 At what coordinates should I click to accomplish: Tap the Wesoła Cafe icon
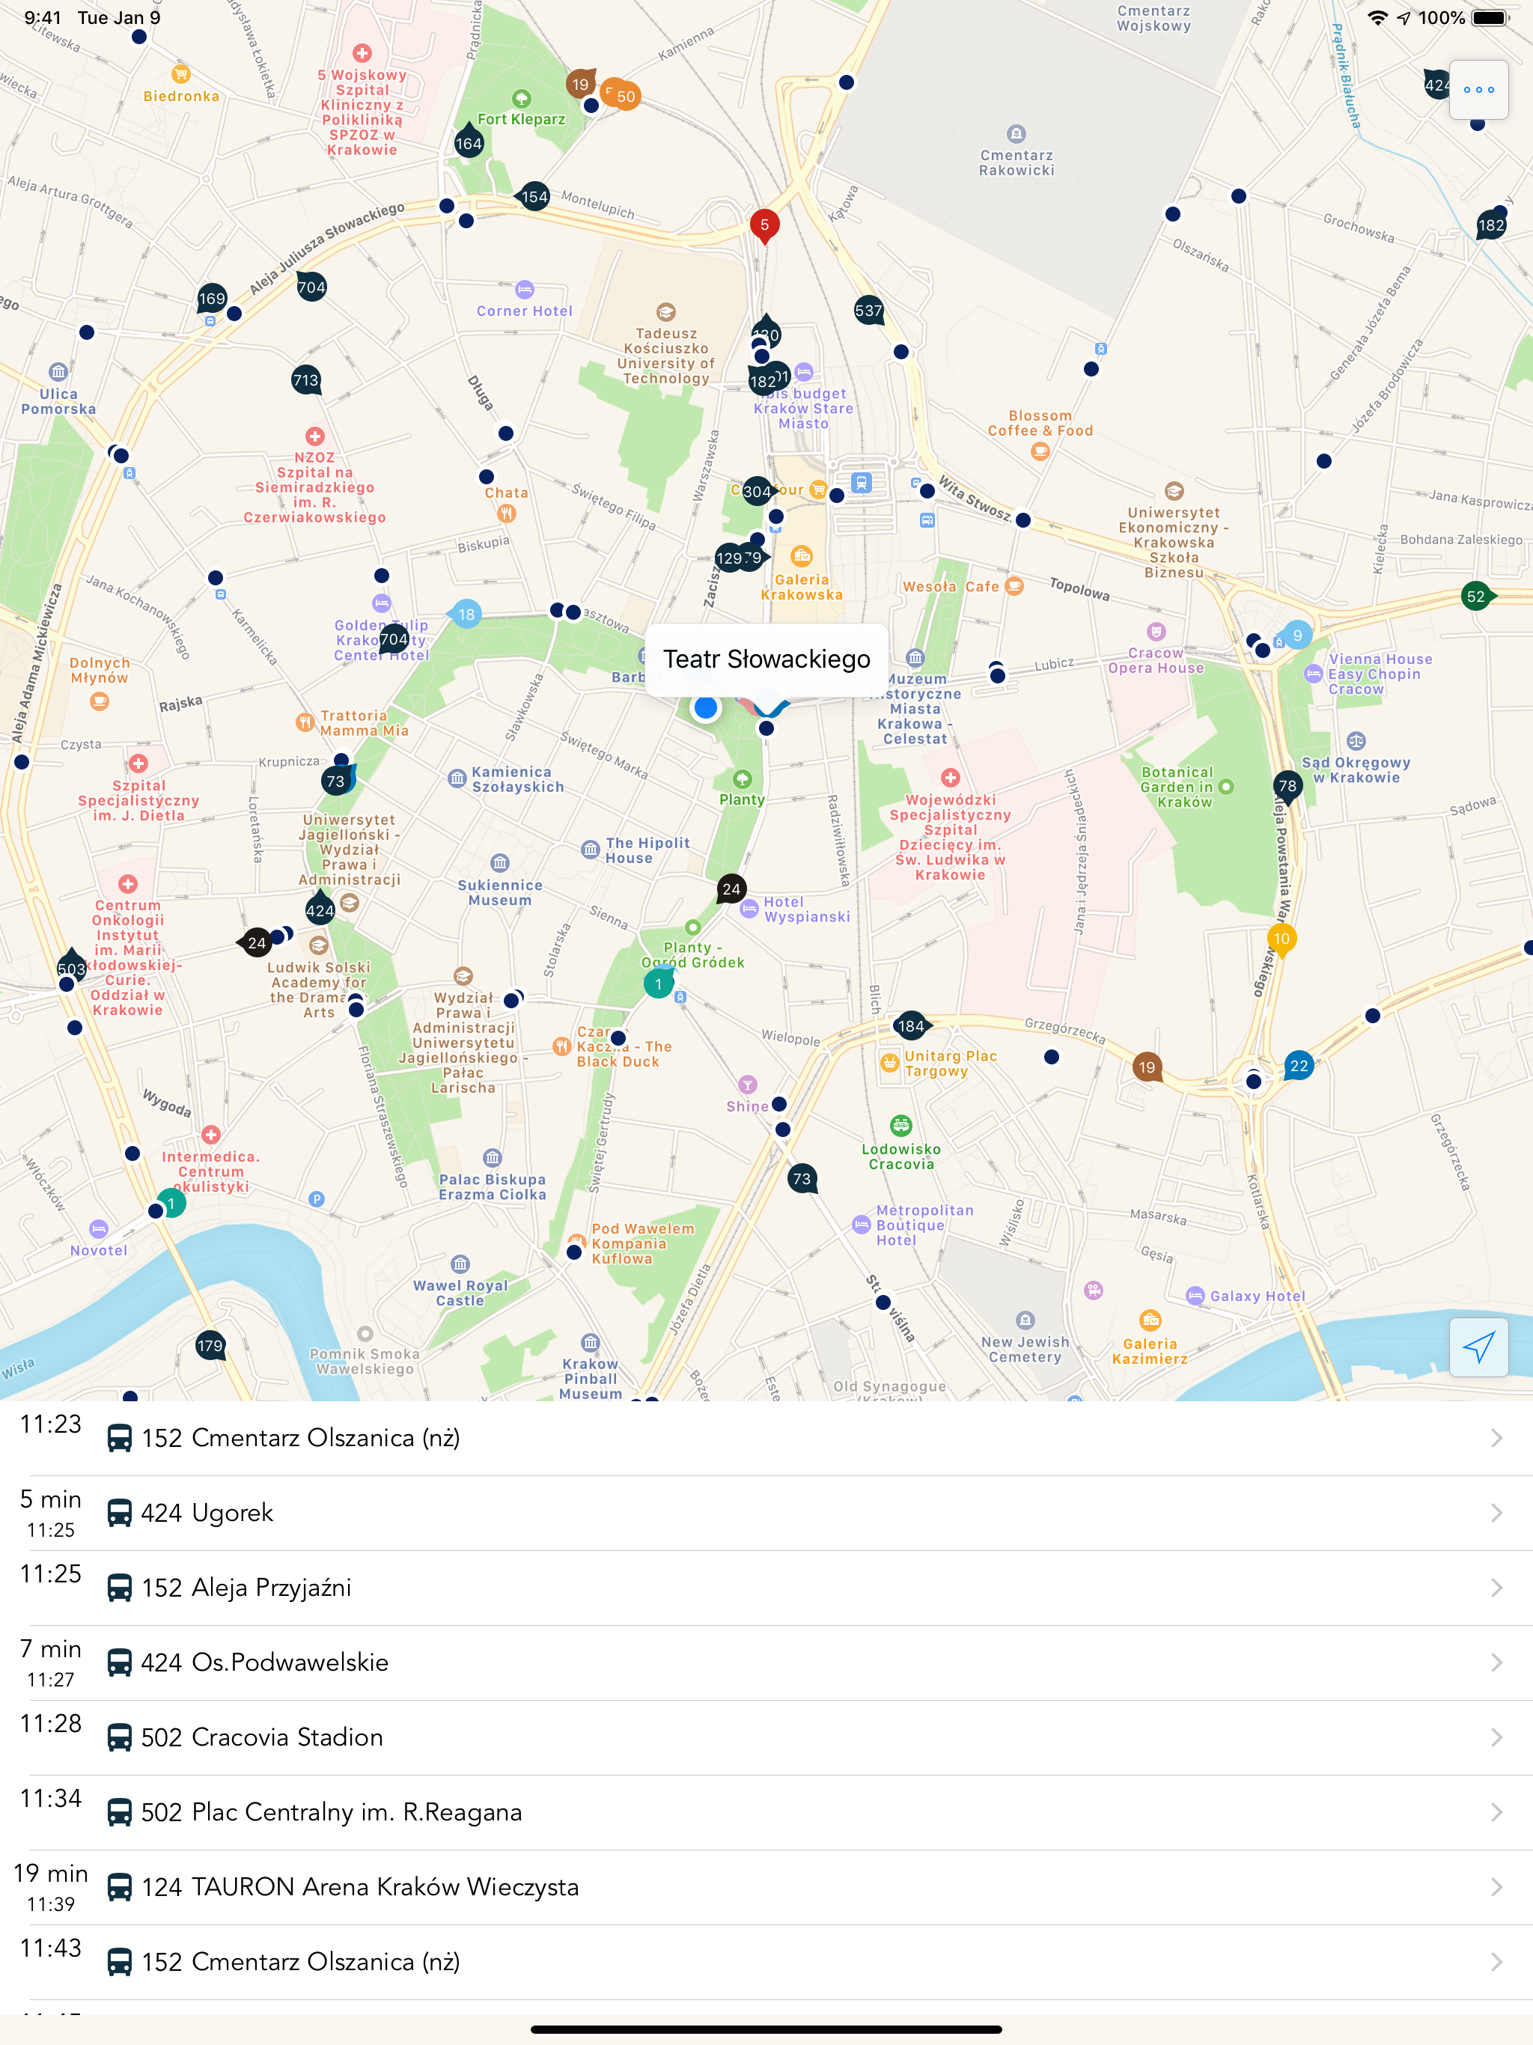pyautogui.click(x=1014, y=586)
